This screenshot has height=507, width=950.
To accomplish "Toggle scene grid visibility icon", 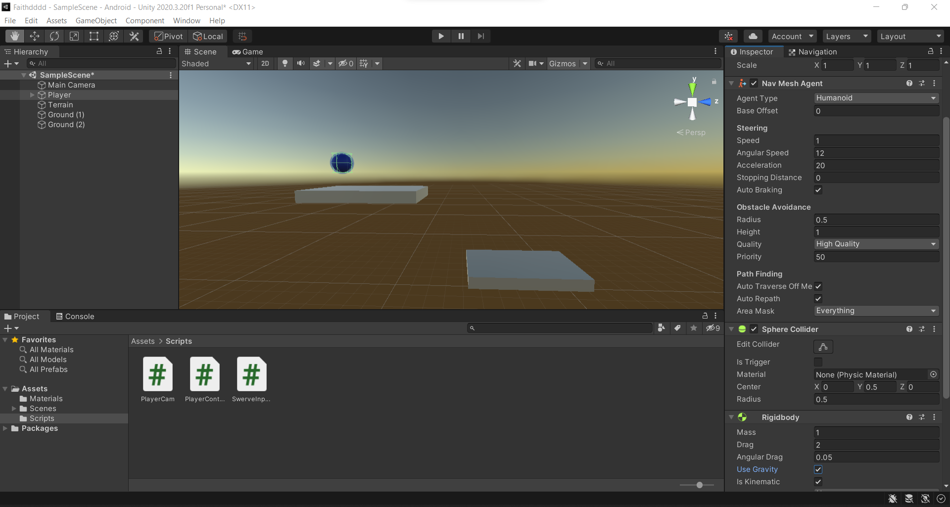I will coord(364,63).
